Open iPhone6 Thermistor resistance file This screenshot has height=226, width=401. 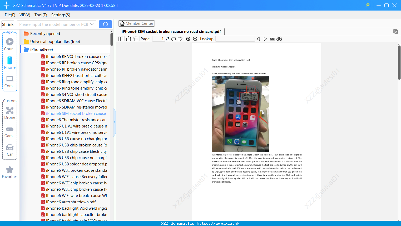coord(74,120)
